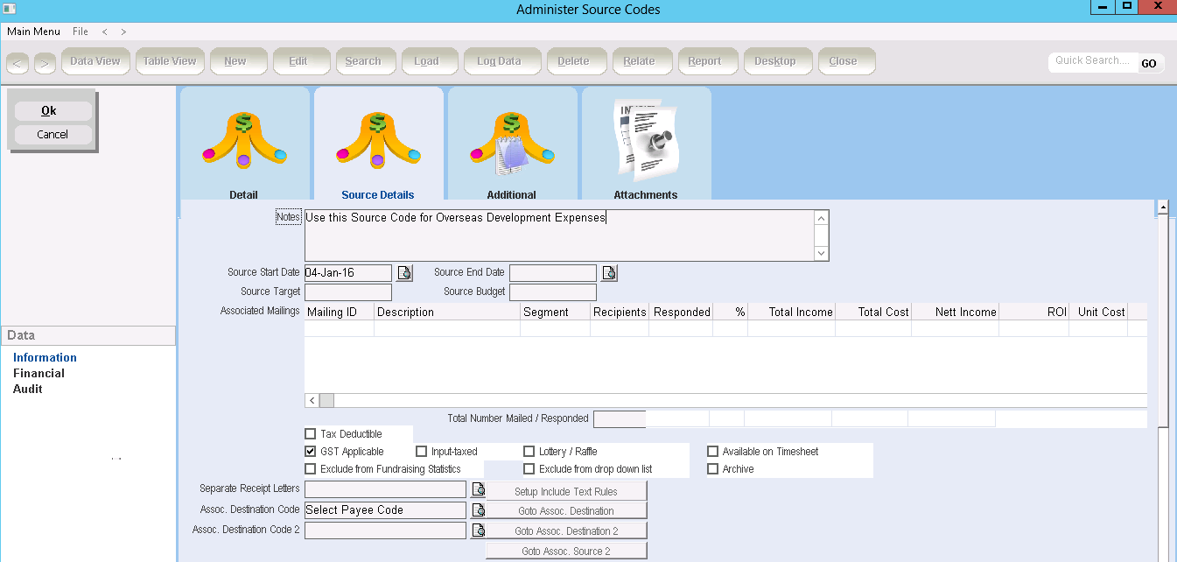Screen dimensions: 1177x562
Task: Click the Cancel button
Action: point(53,134)
